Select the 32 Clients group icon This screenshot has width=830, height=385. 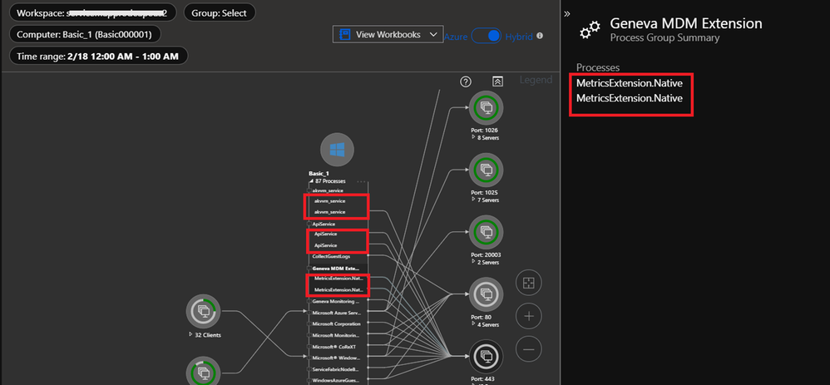203,311
